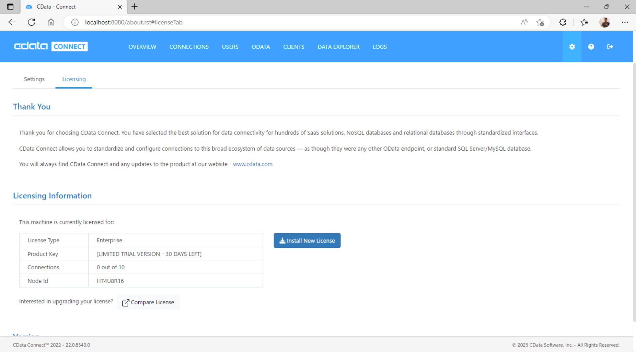Open the favorites list

[584, 22]
